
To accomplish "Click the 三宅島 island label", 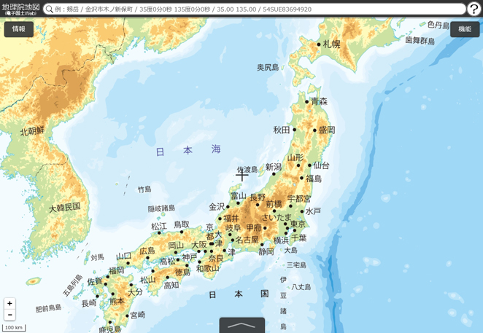I will [x=297, y=265].
